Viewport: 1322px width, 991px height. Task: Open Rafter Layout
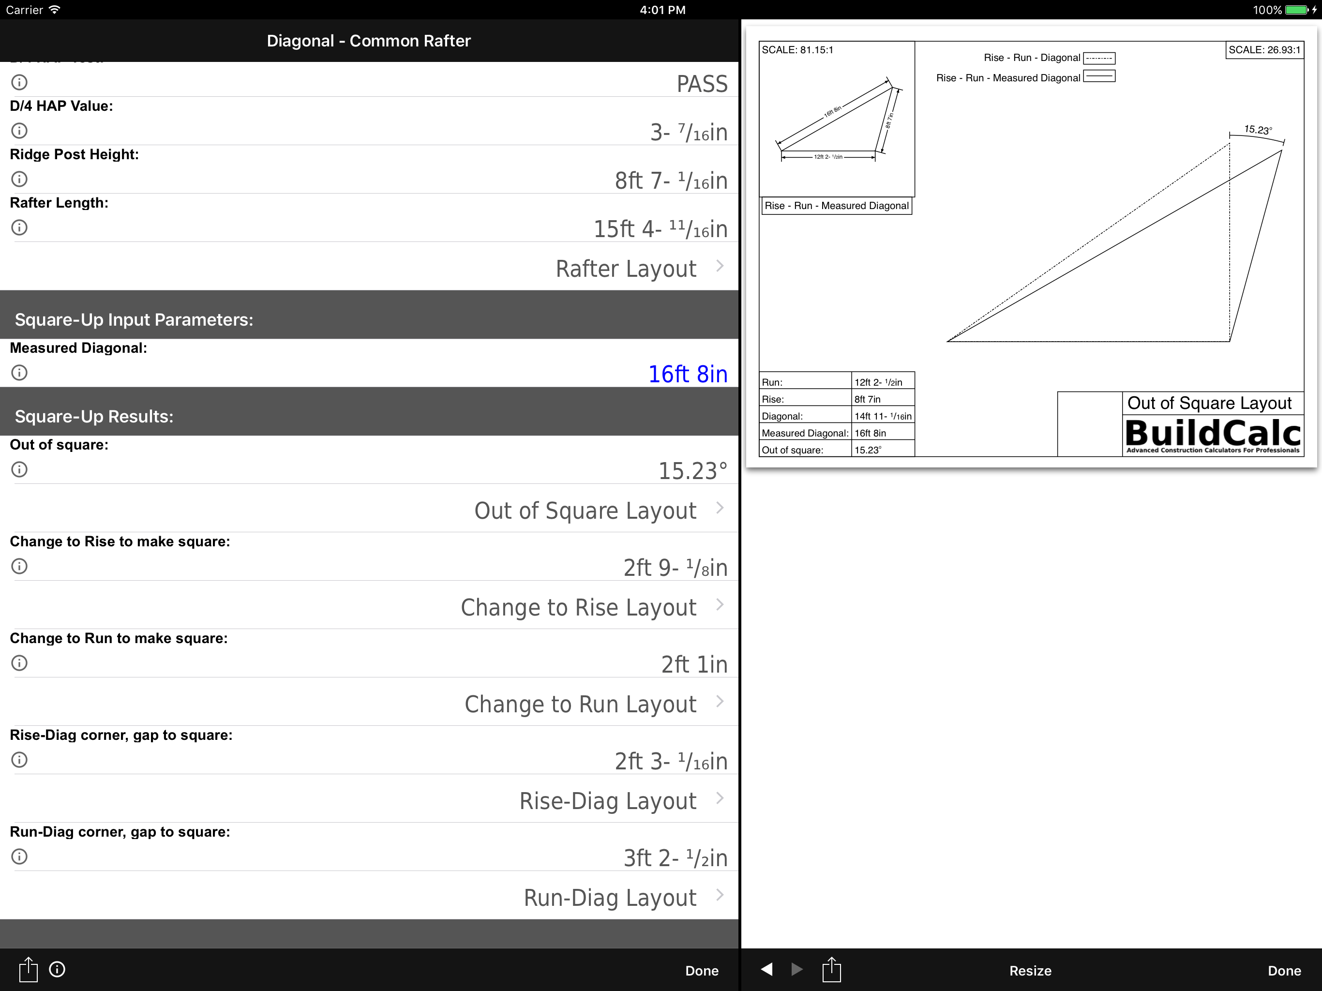tap(626, 269)
